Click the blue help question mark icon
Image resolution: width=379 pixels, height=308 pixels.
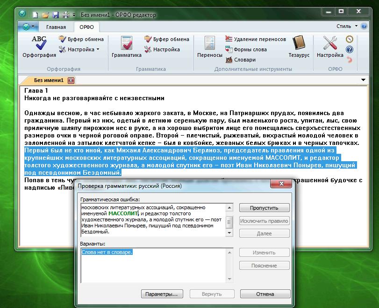[349, 49]
